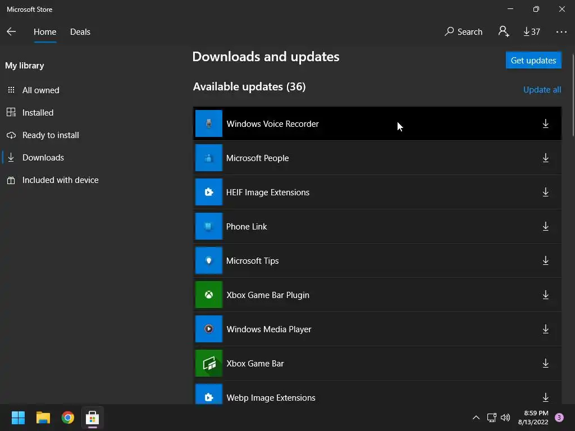Click the Microsoft Tips app icon
This screenshot has height=431, width=575.
[x=209, y=260]
